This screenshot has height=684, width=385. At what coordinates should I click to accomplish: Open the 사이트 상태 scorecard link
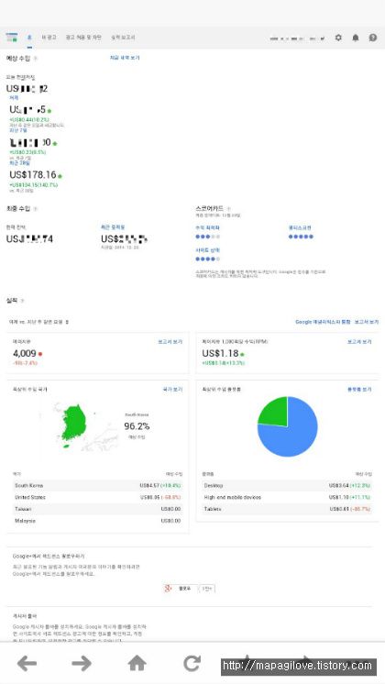point(207,250)
